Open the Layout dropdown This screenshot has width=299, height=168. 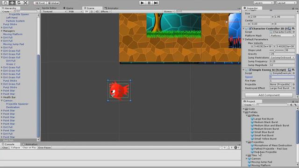coord(286,3)
